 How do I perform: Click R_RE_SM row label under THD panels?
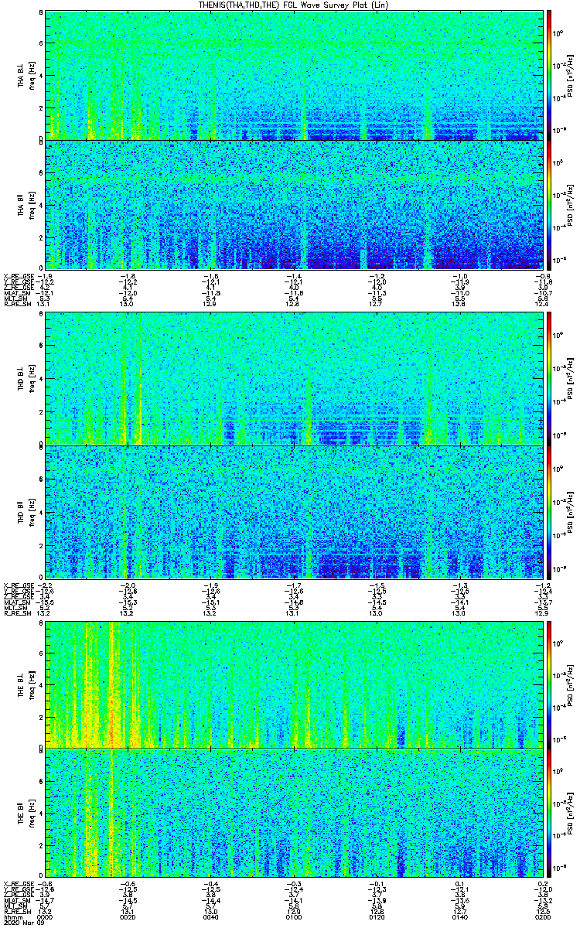tap(17, 614)
